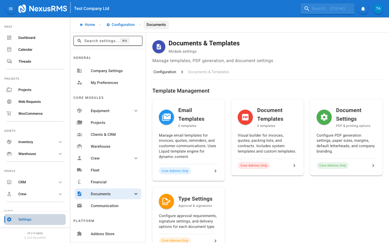
Task: Expand the Inventory dropdown in sidebar
Action: point(60,142)
